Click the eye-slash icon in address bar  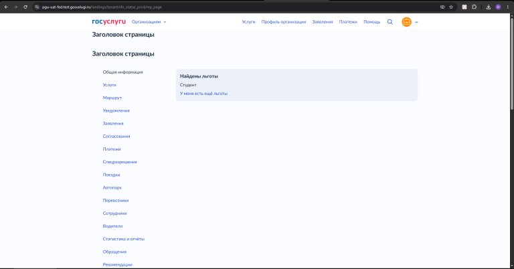click(x=442, y=7)
